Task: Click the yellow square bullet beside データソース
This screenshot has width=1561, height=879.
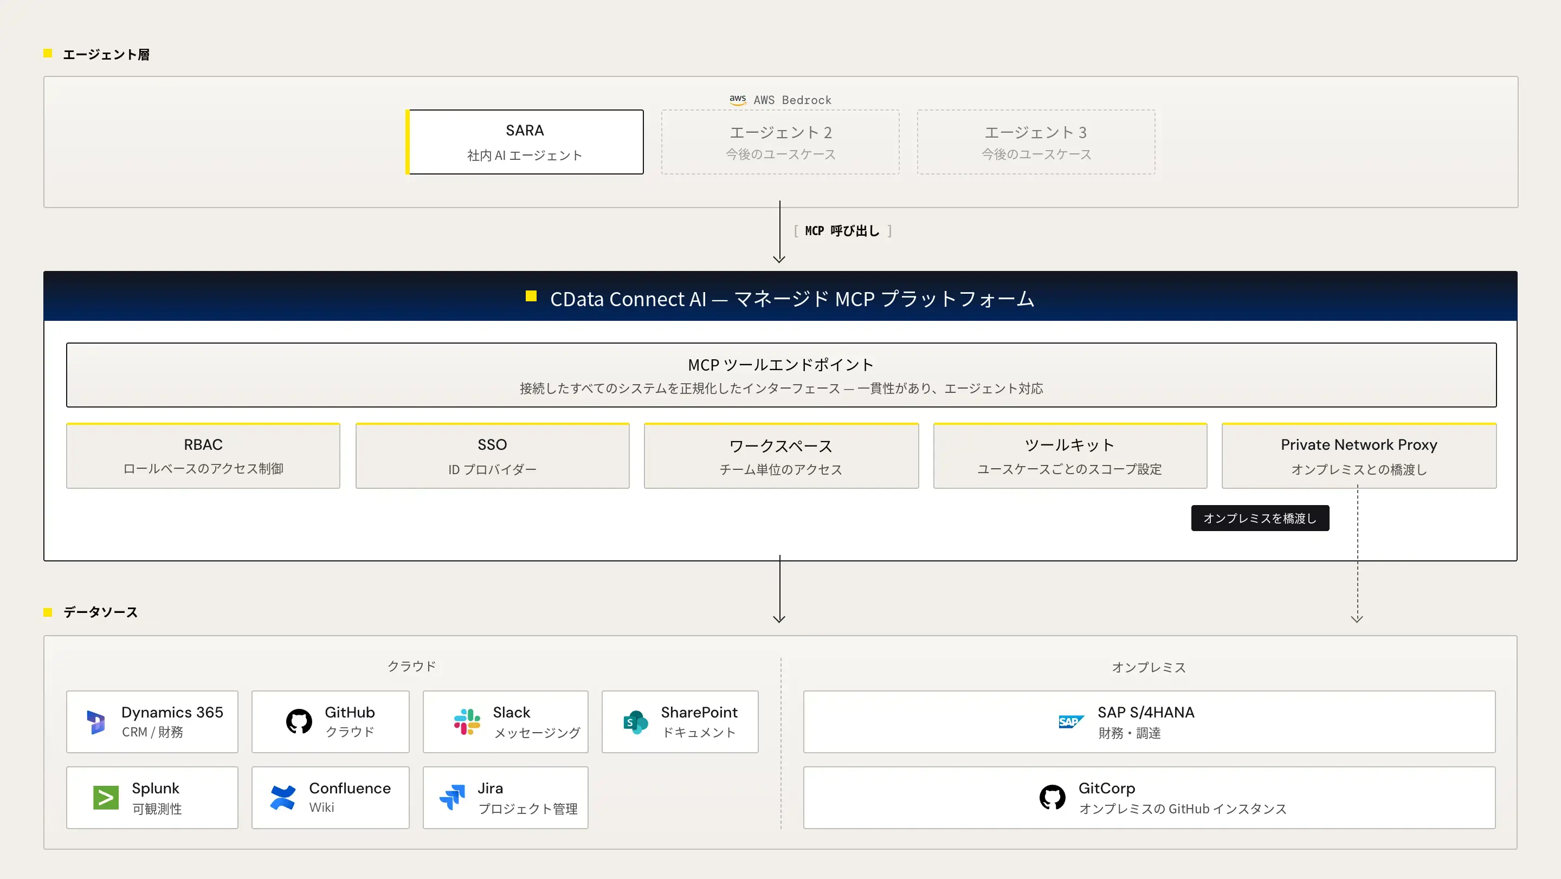Action: coord(48,612)
